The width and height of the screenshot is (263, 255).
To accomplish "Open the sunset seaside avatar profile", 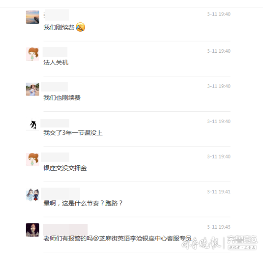I will coord(33,17).
